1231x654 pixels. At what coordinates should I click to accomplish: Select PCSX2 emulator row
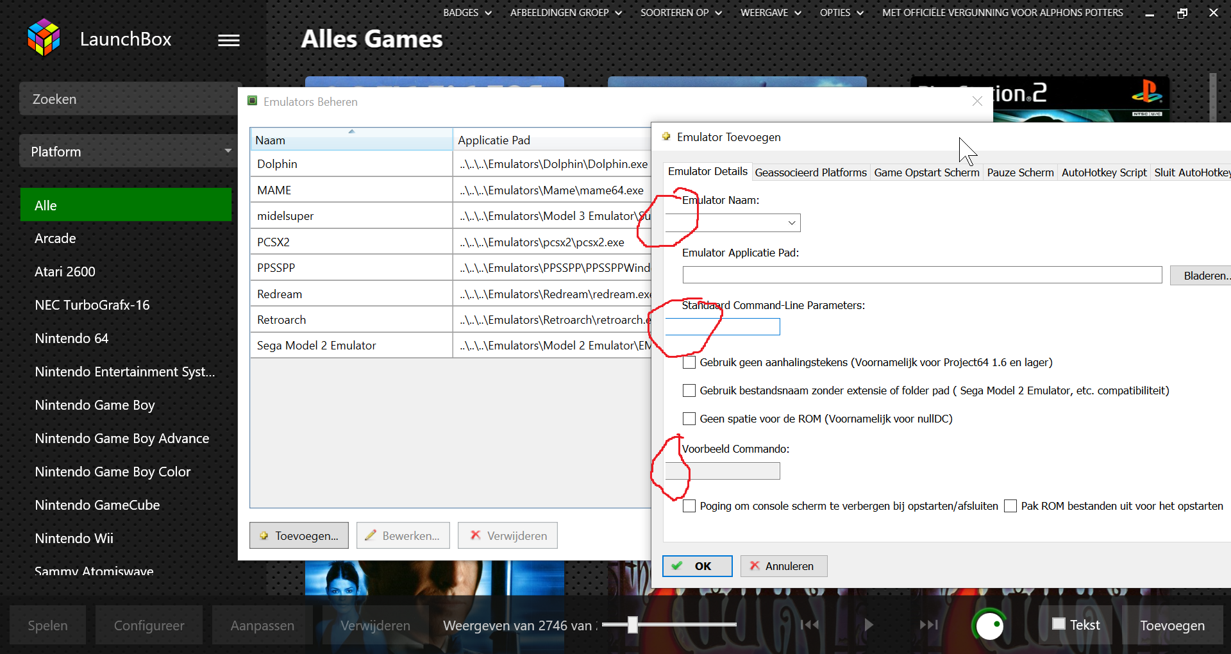coord(451,242)
